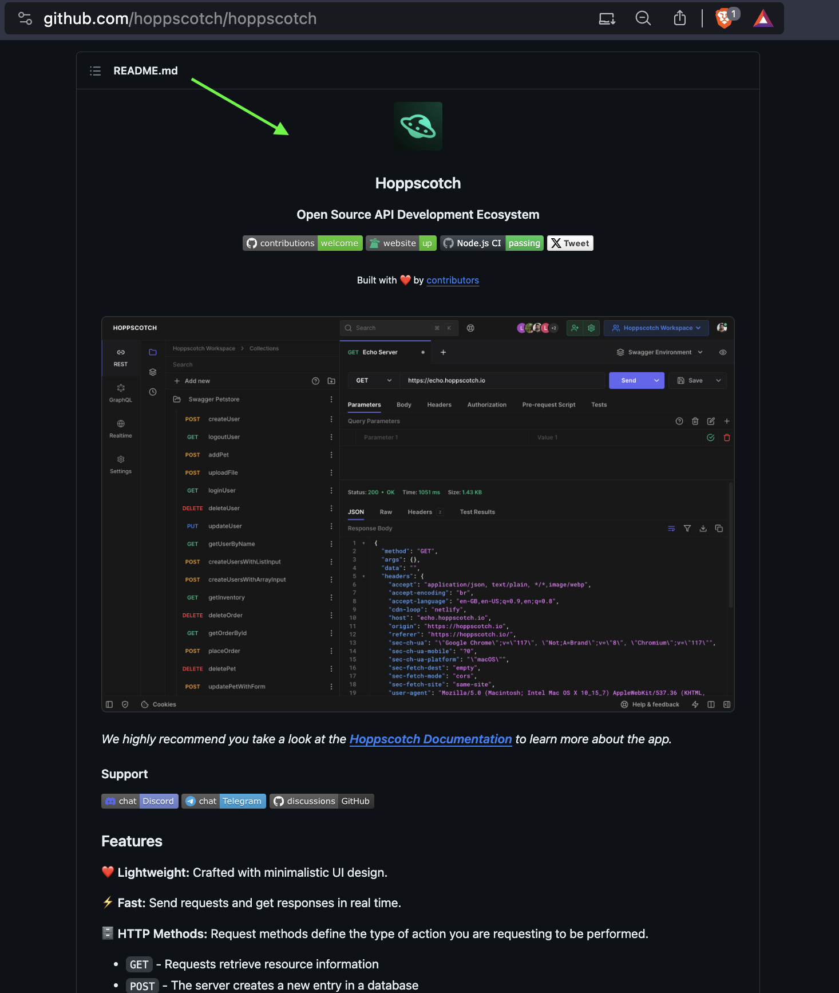Click the chat Telegram badge
Viewport: 839px width, 993px height.
(x=224, y=801)
